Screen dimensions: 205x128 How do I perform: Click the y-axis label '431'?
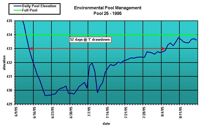[9, 76]
